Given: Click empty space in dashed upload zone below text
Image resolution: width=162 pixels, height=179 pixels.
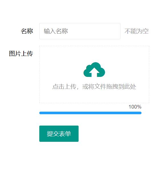Looking at the screenshot, I should tap(94, 97).
